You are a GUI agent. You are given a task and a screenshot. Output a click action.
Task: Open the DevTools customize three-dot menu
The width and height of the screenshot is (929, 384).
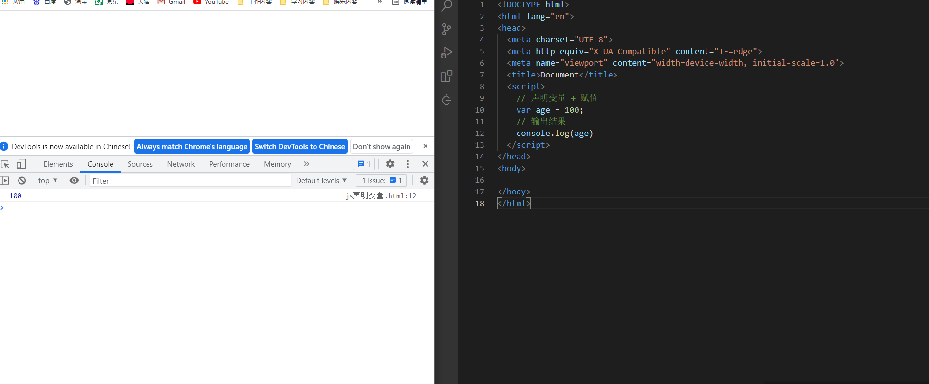(x=408, y=164)
